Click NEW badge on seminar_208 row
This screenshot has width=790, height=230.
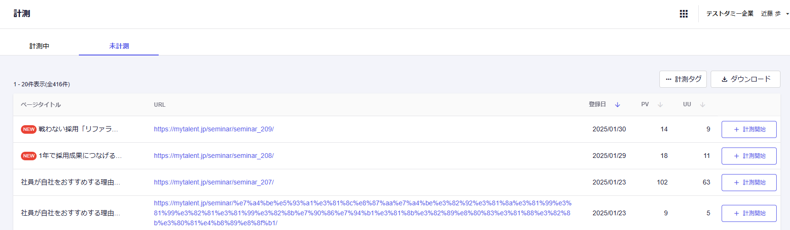(x=29, y=156)
